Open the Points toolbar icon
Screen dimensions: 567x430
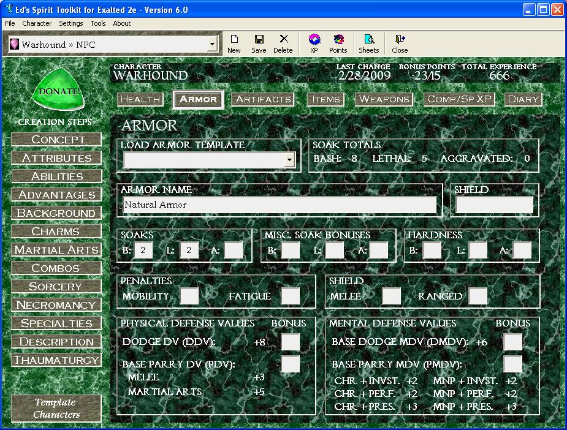pos(338,39)
